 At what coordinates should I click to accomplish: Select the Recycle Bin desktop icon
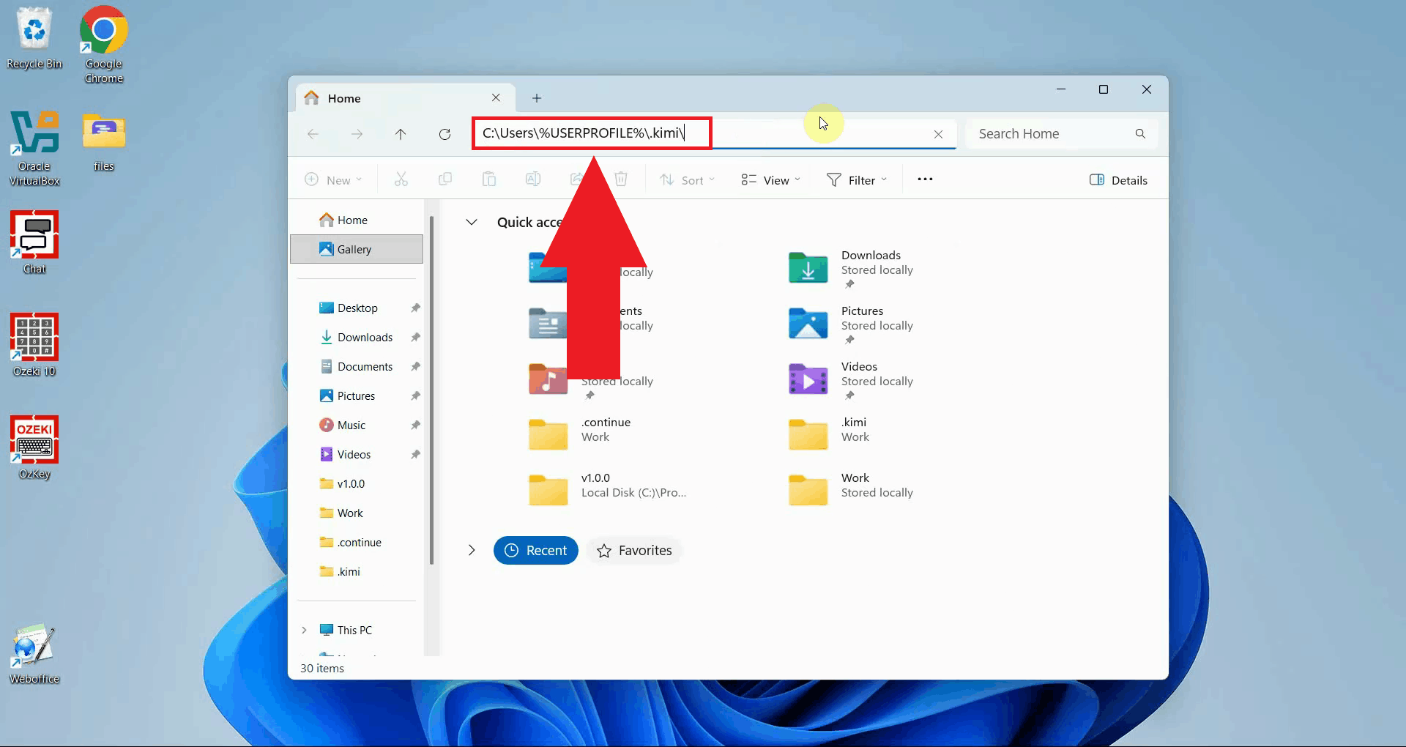(34, 39)
